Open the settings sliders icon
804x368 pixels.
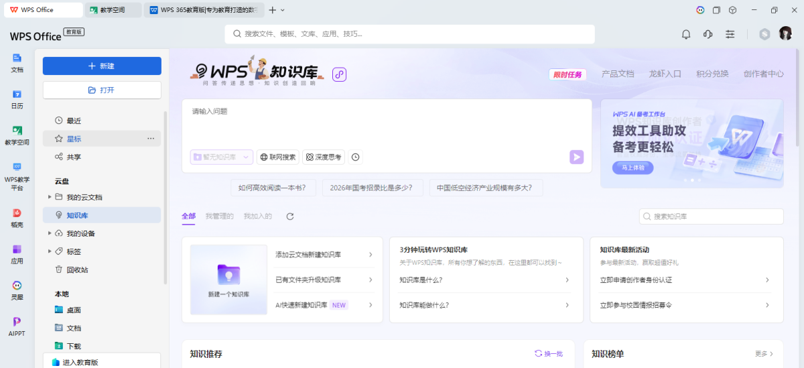pyautogui.click(x=730, y=34)
